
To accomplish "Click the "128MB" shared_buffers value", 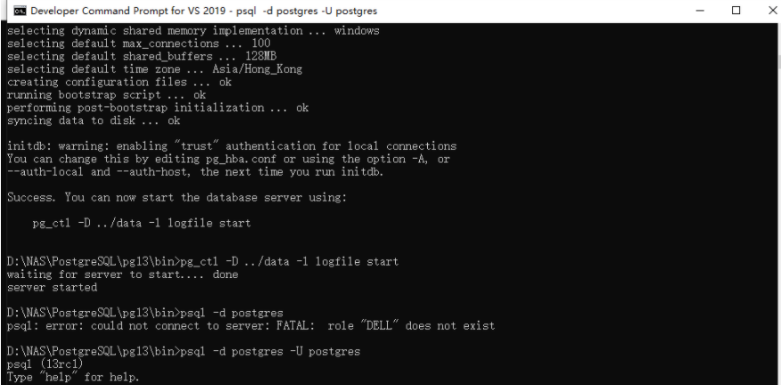I will coord(260,56).
